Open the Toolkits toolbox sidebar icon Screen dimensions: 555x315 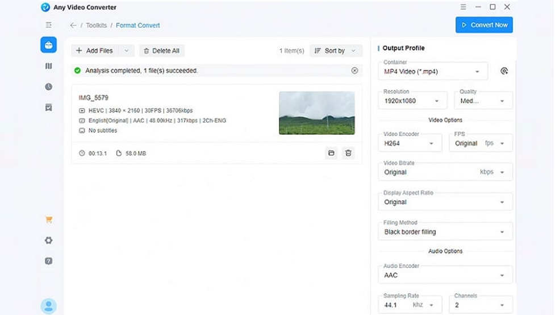pos(48,45)
